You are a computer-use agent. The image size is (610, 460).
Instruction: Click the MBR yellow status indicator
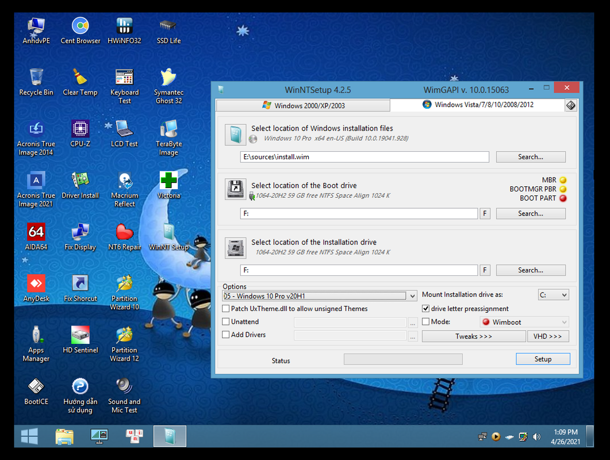(x=563, y=180)
